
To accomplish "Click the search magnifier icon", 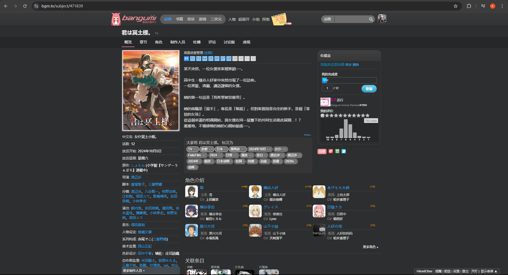I will pyautogui.click(x=371, y=19).
